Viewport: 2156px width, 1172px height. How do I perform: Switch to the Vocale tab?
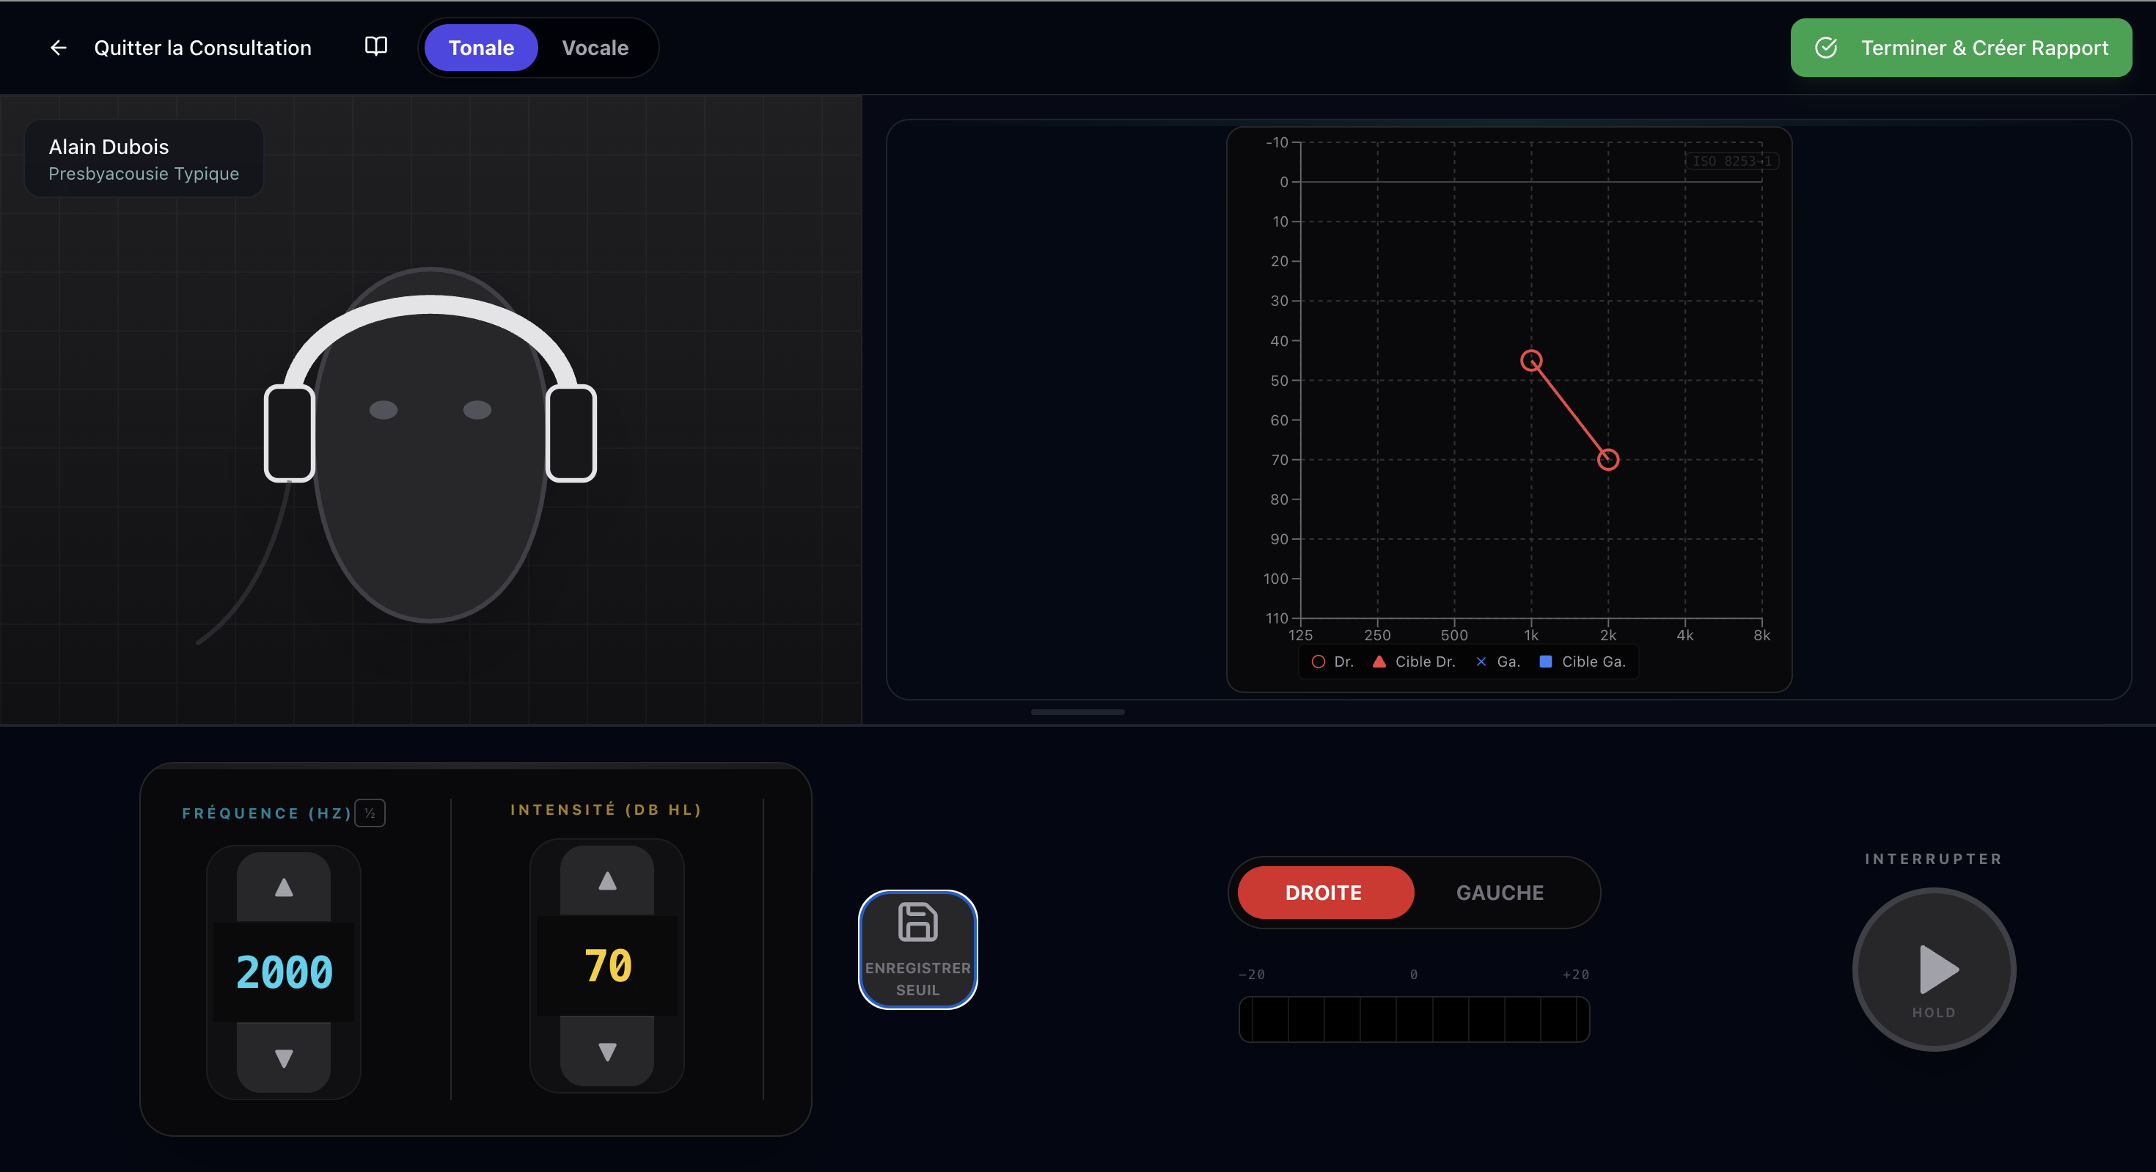coord(594,48)
